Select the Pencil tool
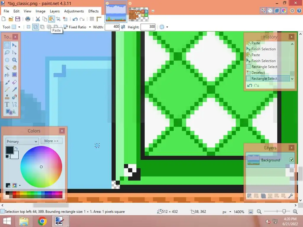 7,90
